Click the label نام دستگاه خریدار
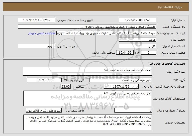The height and width of the screenshot is (136, 192). click(173, 27)
